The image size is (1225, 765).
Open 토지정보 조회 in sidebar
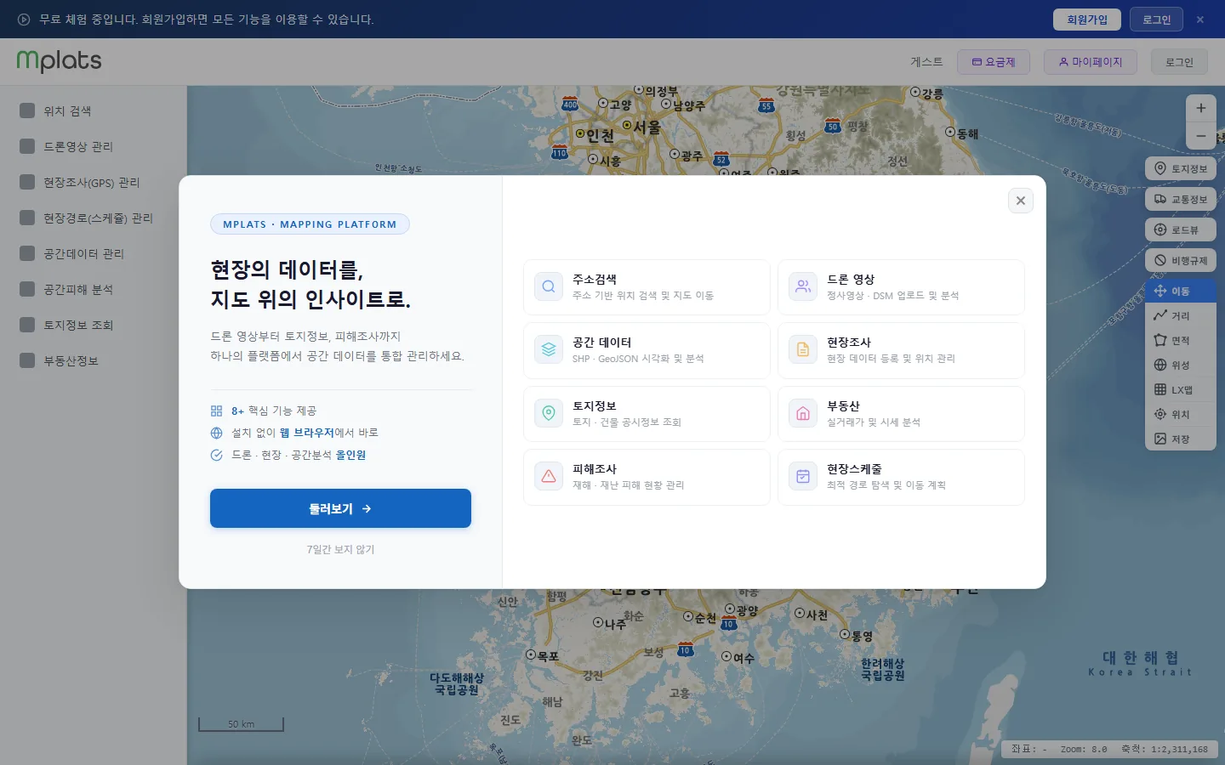[x=93, y=325]
